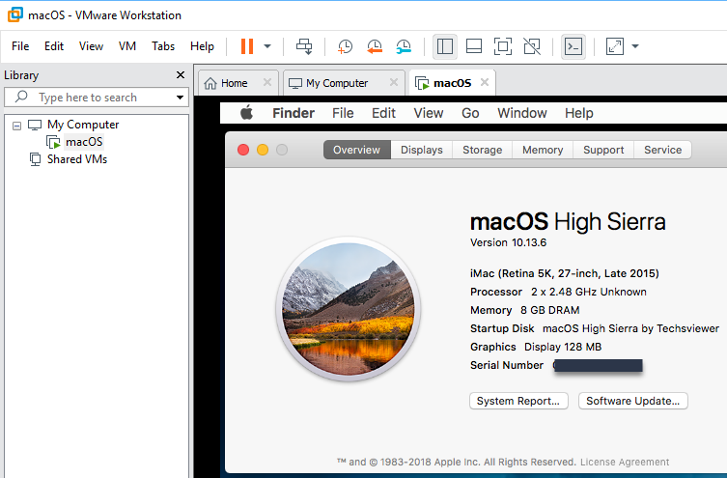Click the VMware Workstation logo icon
The width and height of the screenshot is (727, 478).
[x=14, y=14]
